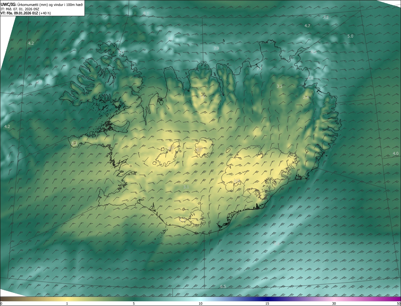The width and height of the screenshot is (401, 306).
Task: Click the 5 label on the colour scale
Action: click(x=134, y=303)
